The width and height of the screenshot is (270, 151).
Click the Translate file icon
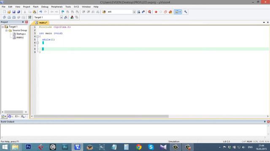4,17
